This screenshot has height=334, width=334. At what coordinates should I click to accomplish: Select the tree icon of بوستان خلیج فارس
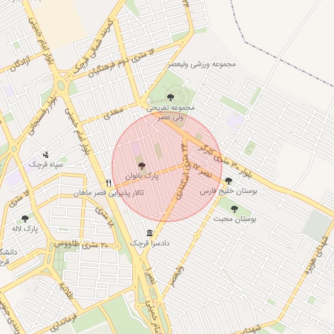coord(228,181)
